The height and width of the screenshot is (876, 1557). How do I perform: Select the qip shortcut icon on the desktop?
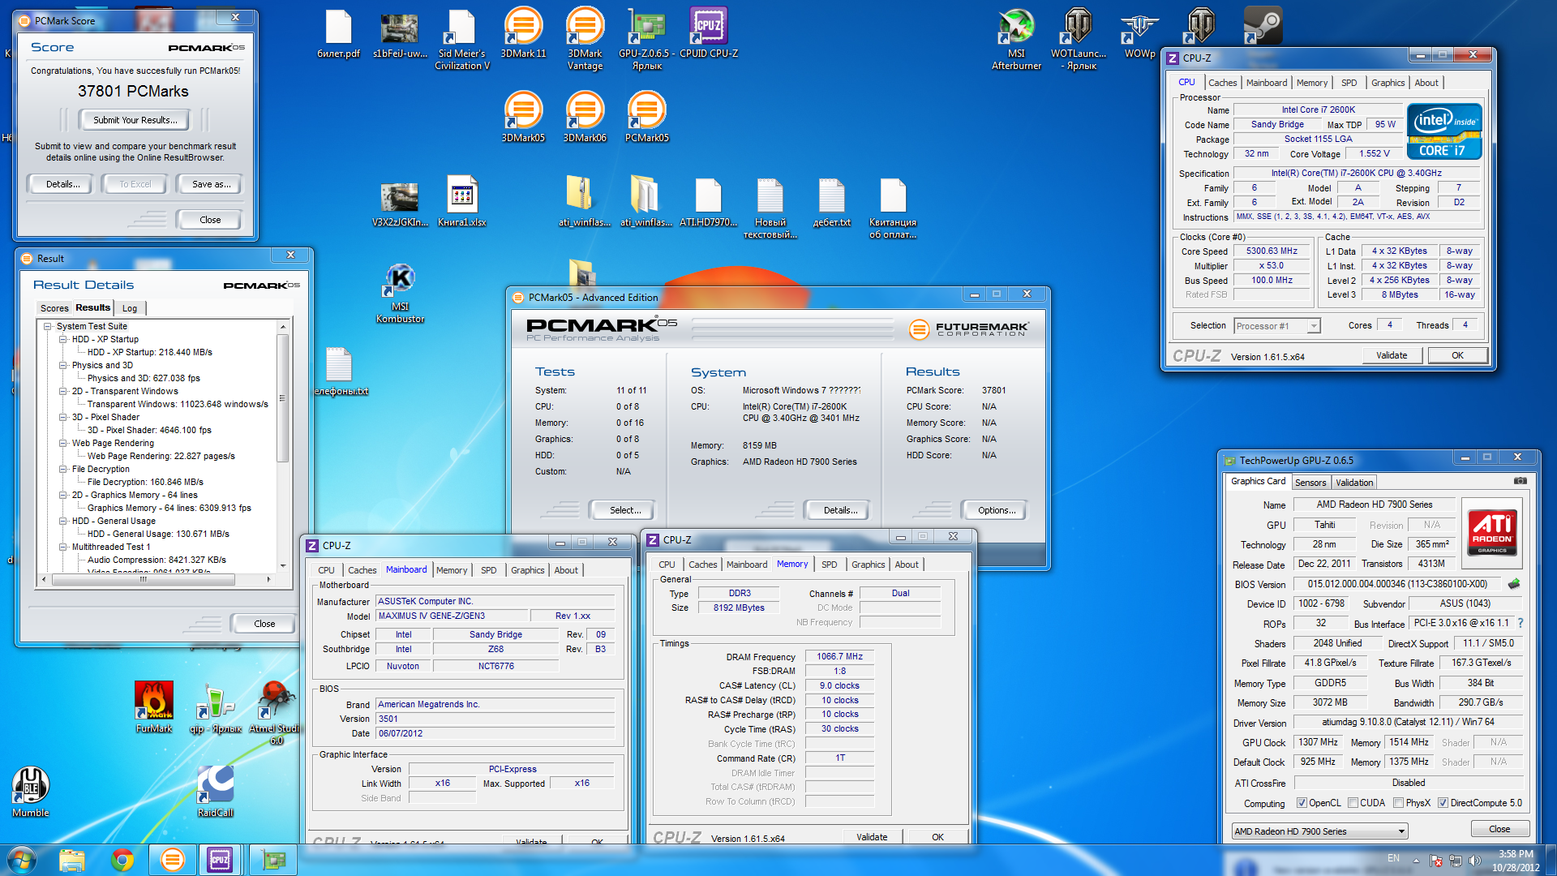[x=215, y=707]
